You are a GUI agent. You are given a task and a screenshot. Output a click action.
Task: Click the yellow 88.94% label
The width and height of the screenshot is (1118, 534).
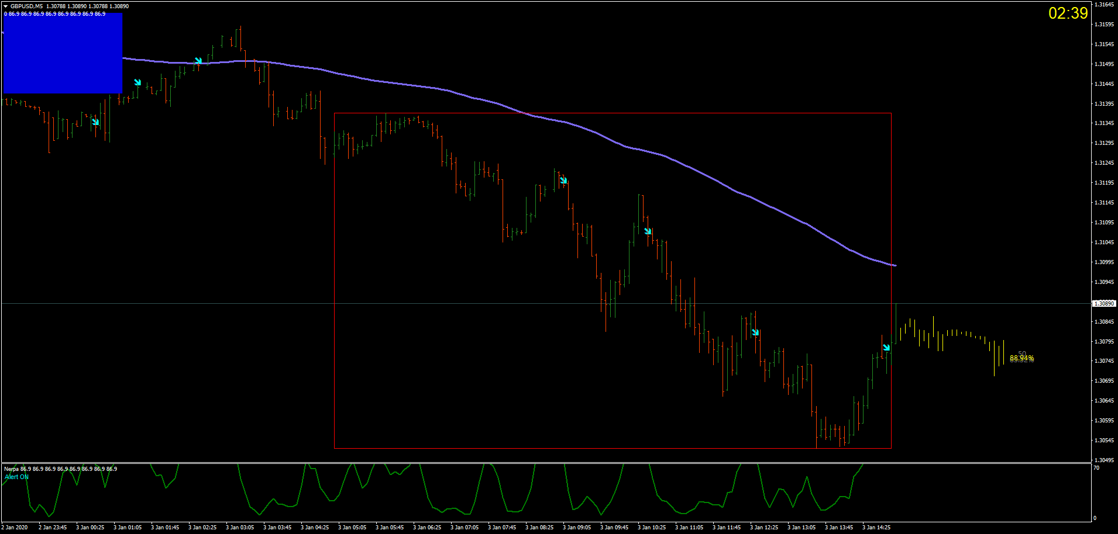click(1021, 358)
